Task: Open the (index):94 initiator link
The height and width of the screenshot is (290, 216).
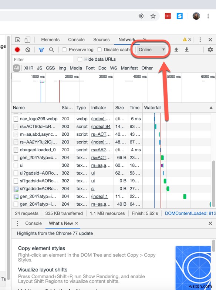Action: [x=101, y=127]
